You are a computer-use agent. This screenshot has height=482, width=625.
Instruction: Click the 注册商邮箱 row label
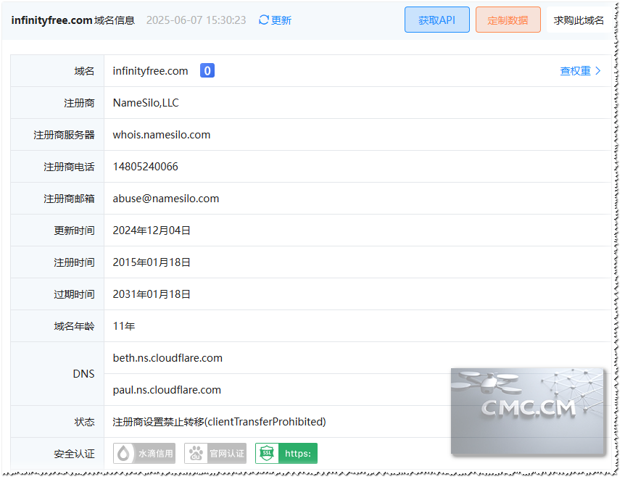point(69,199)
